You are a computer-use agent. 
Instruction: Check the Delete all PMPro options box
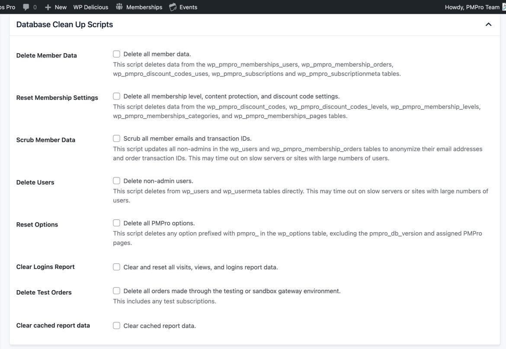coord(116,223)
